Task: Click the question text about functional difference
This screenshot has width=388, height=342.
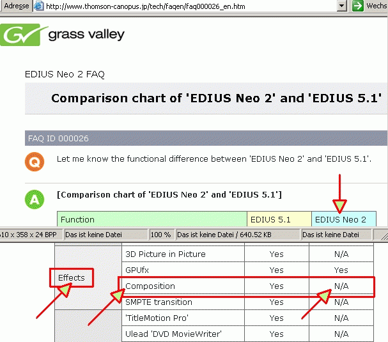Action: pos(214,159)
